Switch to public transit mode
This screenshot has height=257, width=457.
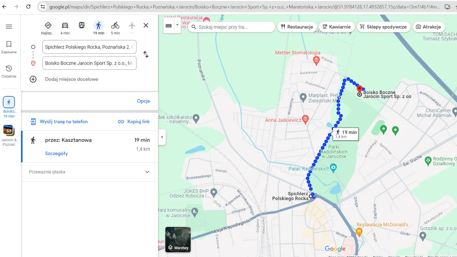coord(82,26)
